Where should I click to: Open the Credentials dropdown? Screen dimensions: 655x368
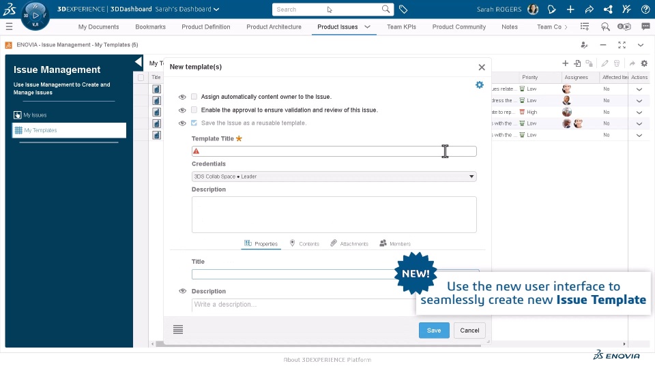334,177
